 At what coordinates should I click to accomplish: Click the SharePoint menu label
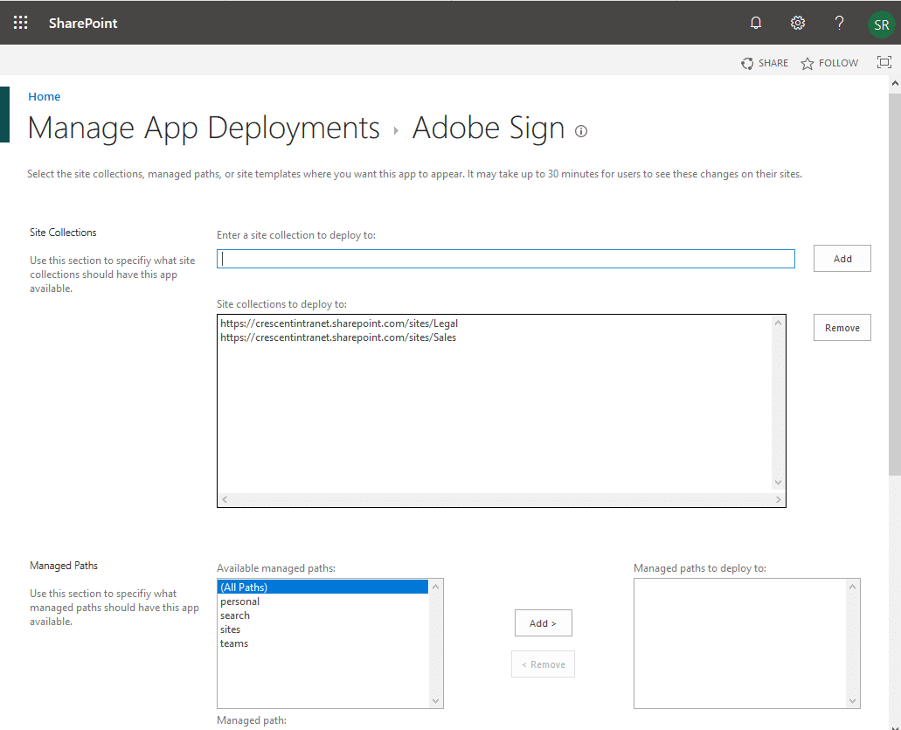pyautogui.click(x=83, y=23)
